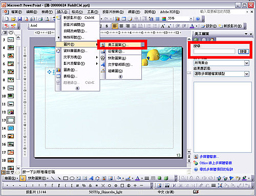Image resolution: width=256 pixels, height=196 pixels.
Task: Select the Rectangle drawing tool
Action: click(x=66, y=178)
